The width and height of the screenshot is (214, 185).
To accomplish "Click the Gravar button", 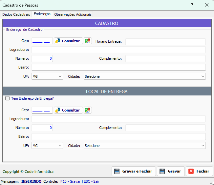I will tap(171, 171).
